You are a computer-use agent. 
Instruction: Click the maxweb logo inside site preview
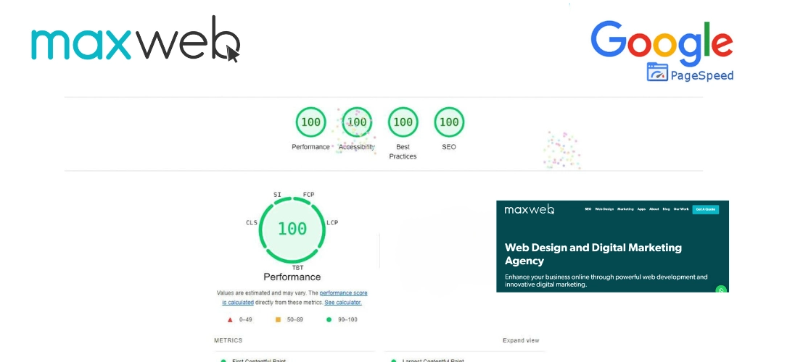click(530, 210)
